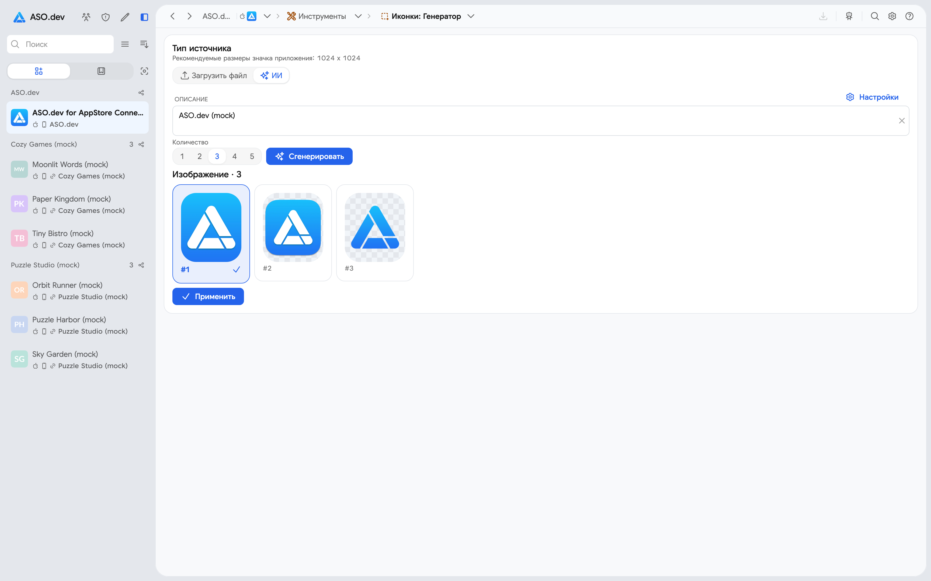Clear the description with the X
The image size is (931, 581).
(x=902, y=121)
